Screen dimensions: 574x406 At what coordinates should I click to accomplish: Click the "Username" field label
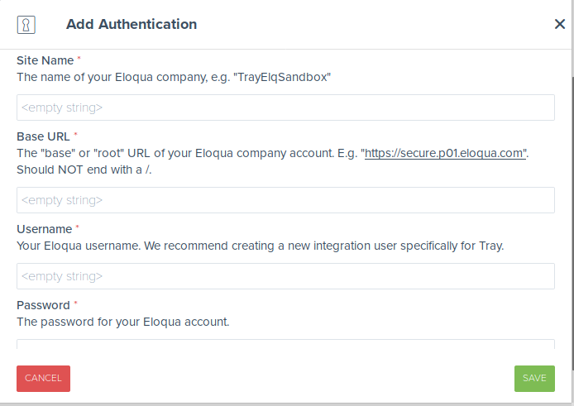tap(45, 228)
